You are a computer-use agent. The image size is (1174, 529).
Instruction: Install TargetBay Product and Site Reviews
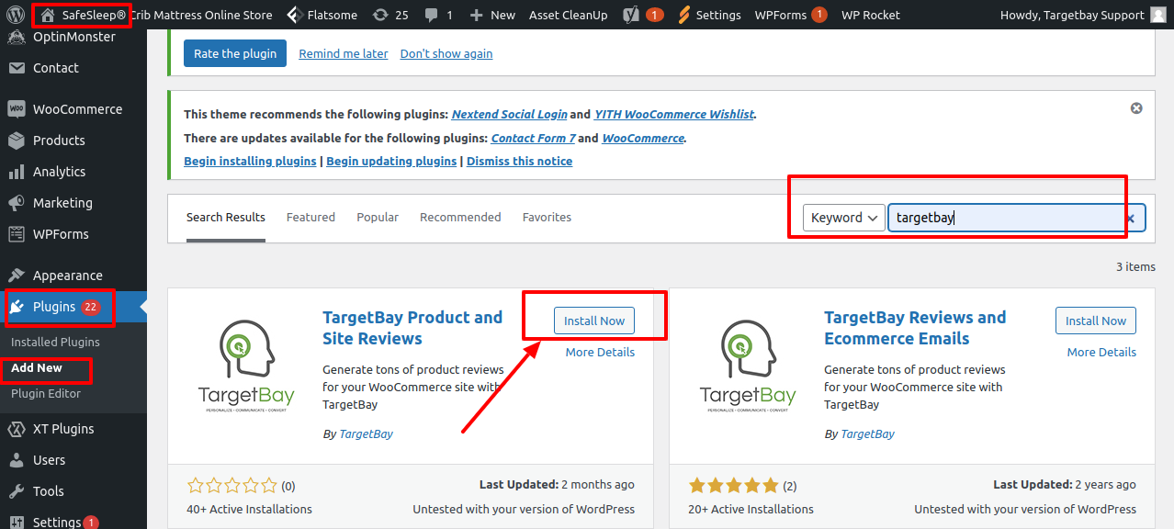[594, 321]
